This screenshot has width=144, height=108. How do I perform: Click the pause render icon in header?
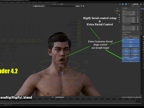coord(141,4)
